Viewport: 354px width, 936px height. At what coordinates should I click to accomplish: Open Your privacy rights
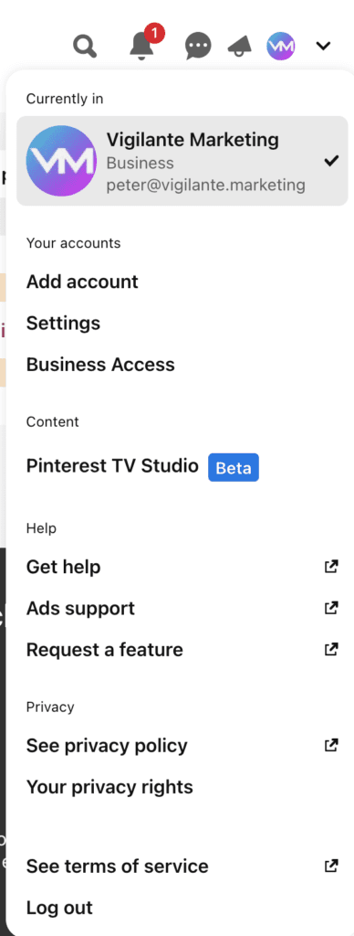[109, 787]
